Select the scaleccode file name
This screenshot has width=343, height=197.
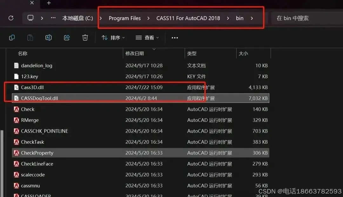coord(33,175)
